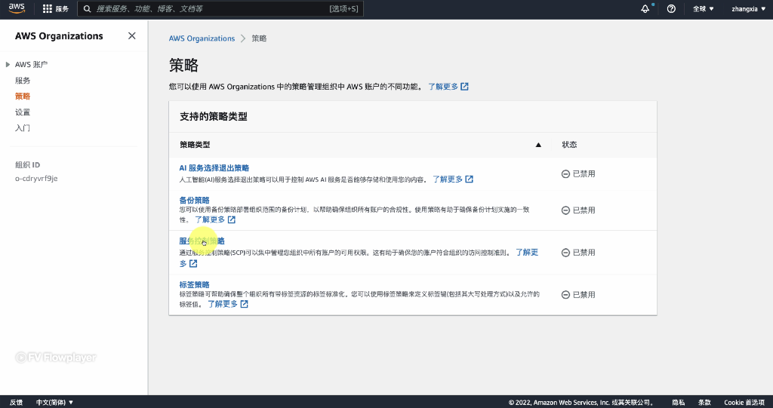Screen dimensions: 773x408
Task: Click 已禁用 status text for AI 服务选择退出策略
Action: (584, 174)
